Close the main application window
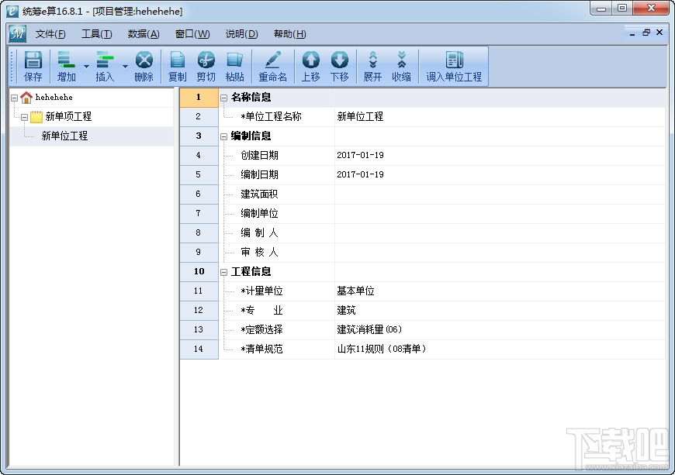Screen dimensions: 675x475 pyautogui.click(x=651, y=9)
